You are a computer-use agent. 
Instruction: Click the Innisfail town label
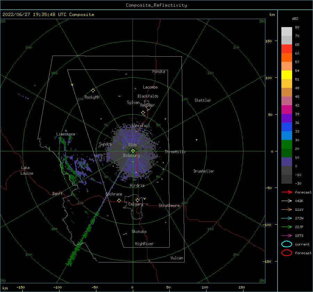pyautogui.click(x=141, y=126)
